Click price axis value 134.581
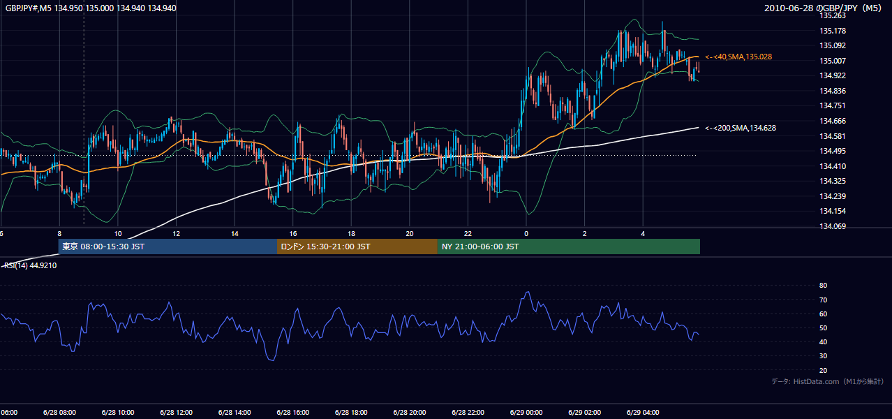The image size is (892, 419). click(833, 136)
